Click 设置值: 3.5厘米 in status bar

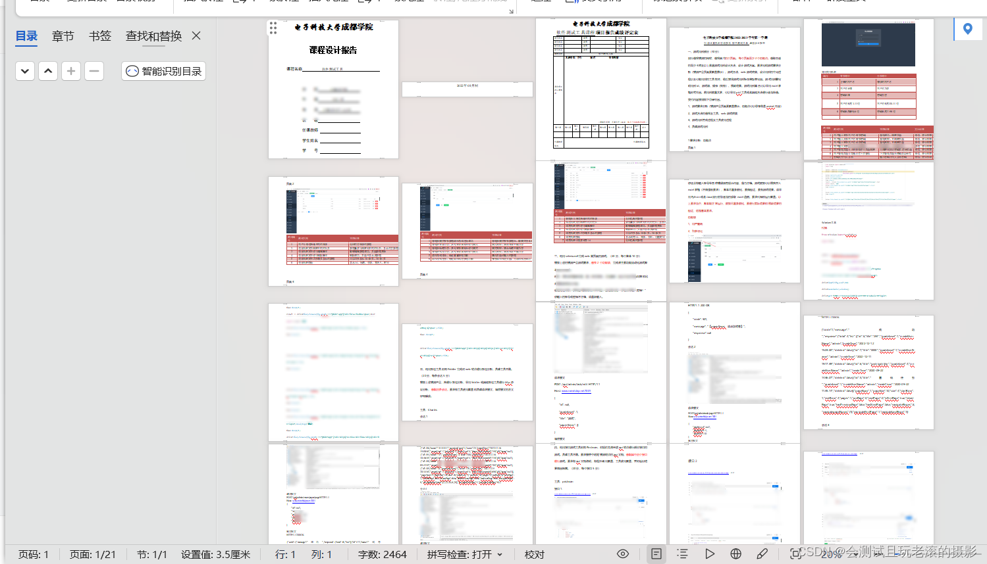pos(216,554)
